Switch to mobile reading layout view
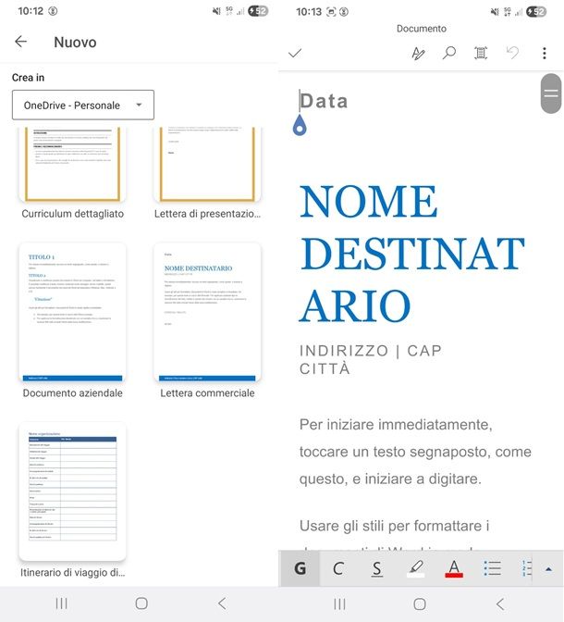The image size is (564, 622). tap(481, 53)
